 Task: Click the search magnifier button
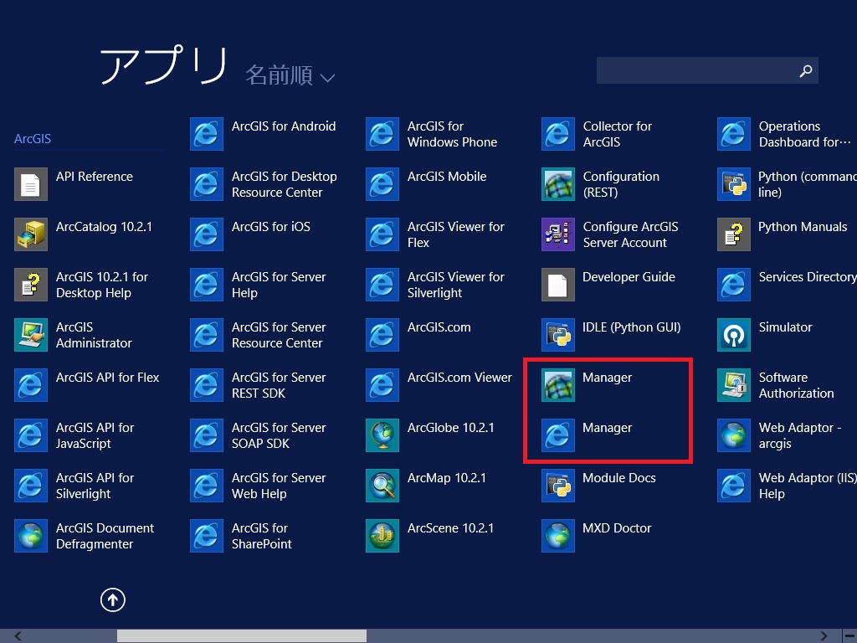(x=806, y=70)
